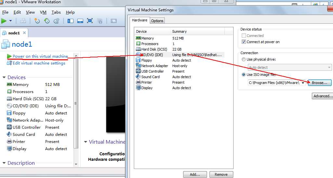This screenshot has width=333, height=178.
Task: Select Sound Card in main window Devices
Action: tap(39, 135)
